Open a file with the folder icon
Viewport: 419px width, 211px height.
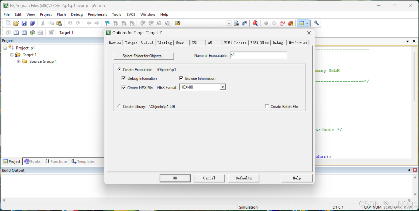click(16, 23)
